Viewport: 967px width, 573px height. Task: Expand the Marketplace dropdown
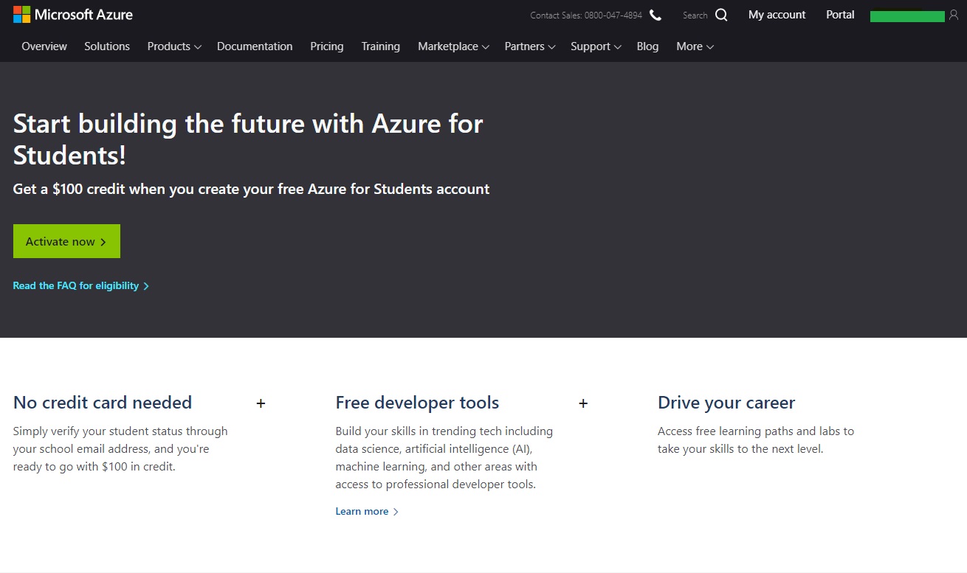pyautogui.click(x=453, y=46)
